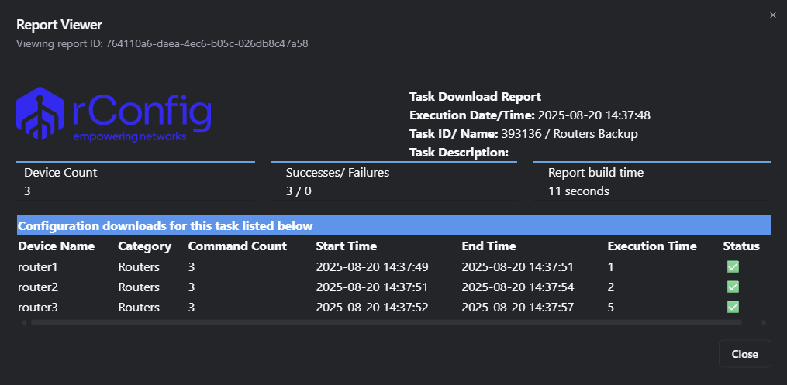Select the Category column header
The width and height of the screenshot is (787, 385).
tap(144, 246)
